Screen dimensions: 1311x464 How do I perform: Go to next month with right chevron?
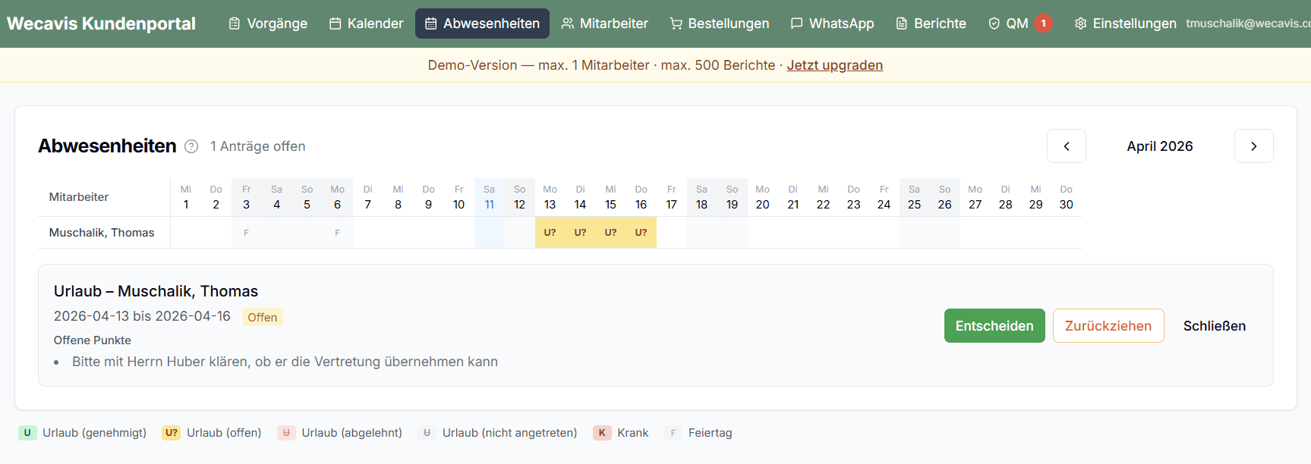(x=1253, y=146)
